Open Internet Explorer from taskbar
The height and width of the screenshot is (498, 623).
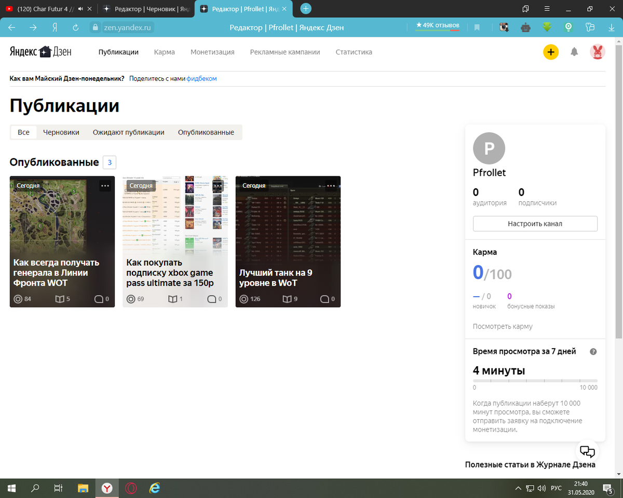pos(155,488)
